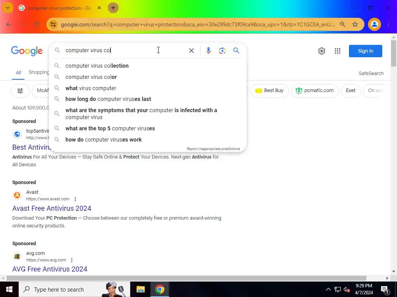Open avg.com ad three-dot options
397x297 pixels.
tap(72, 260)
